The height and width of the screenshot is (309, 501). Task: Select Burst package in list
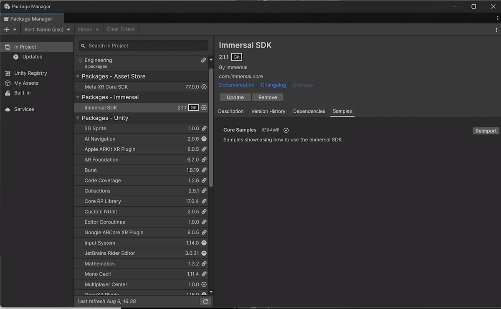141,170
